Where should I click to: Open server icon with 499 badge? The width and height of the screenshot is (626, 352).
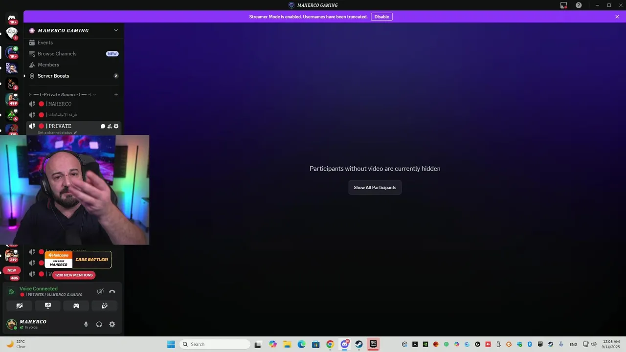[12, 99]
